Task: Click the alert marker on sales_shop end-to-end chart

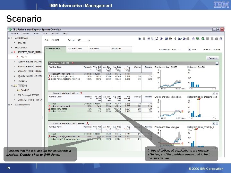Action: [183, 111]
